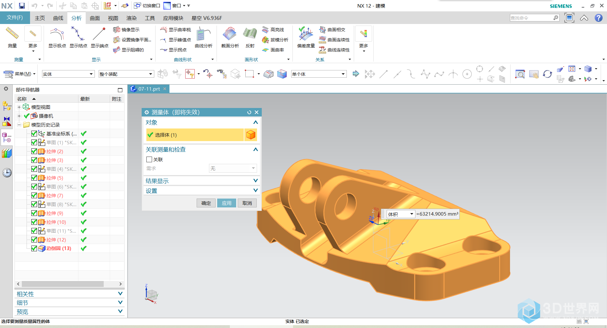The width and height of the screenshot is (607, 328).
Task: Click the Show End Points (显示端点) icon
Action: pyautogui.click(x=99, y=34)
